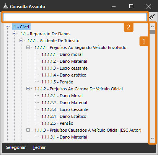158x155 pixels.
Task: Collapse Prejuízos Ao Carona De Veículo Oficial node
Action: tap(28, 89)
